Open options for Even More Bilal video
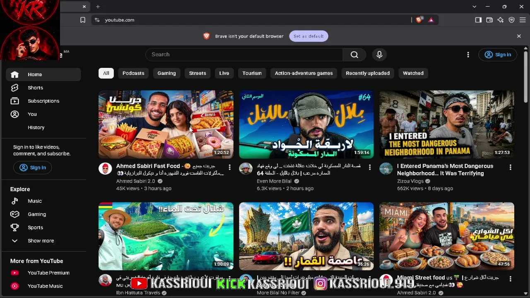530x298 pixels. [370, 167]
